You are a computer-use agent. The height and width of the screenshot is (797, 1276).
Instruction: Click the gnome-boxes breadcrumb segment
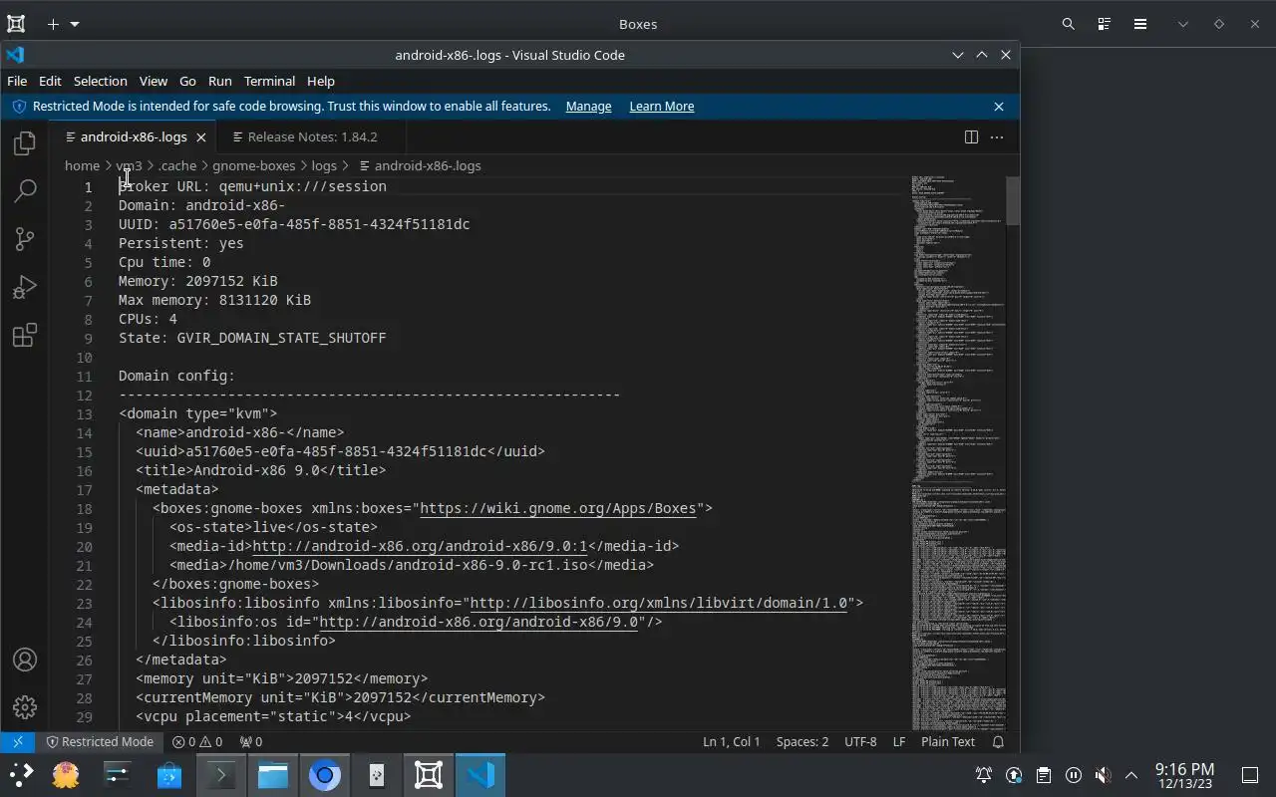pyautogui.click(x=253, y=165)
